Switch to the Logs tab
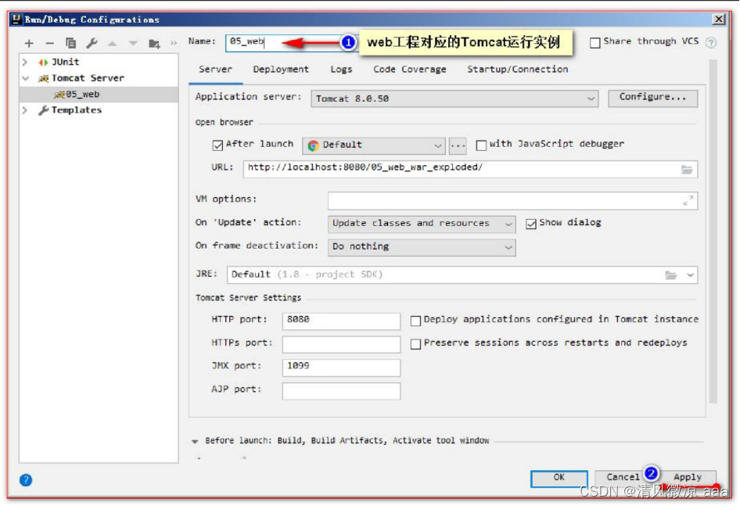Image resolution: width=740 pixels, height=506 pixels. point(341,70)
